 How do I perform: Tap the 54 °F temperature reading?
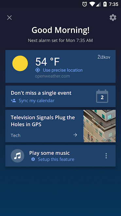click(47, 61)
